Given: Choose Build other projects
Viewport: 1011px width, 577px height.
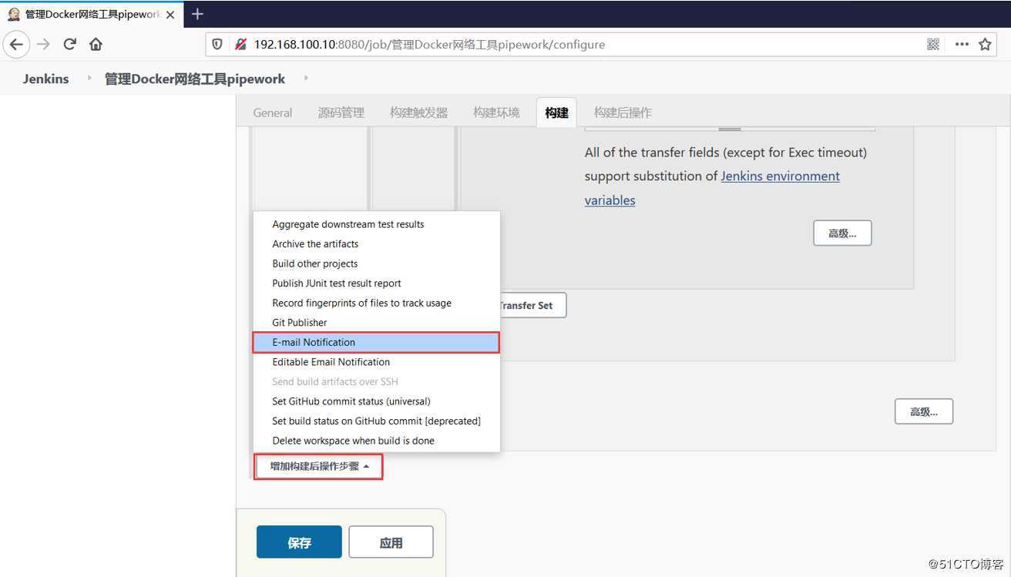Looking at the screenshot, I should point(377,263).
